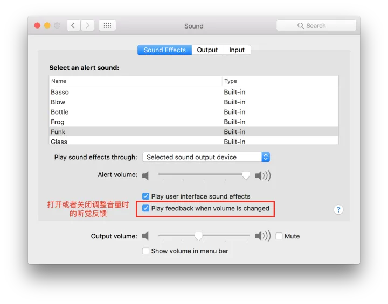Switch to the Input tab
This screenshot has width=388, height=304.
(x=237, y=50)
